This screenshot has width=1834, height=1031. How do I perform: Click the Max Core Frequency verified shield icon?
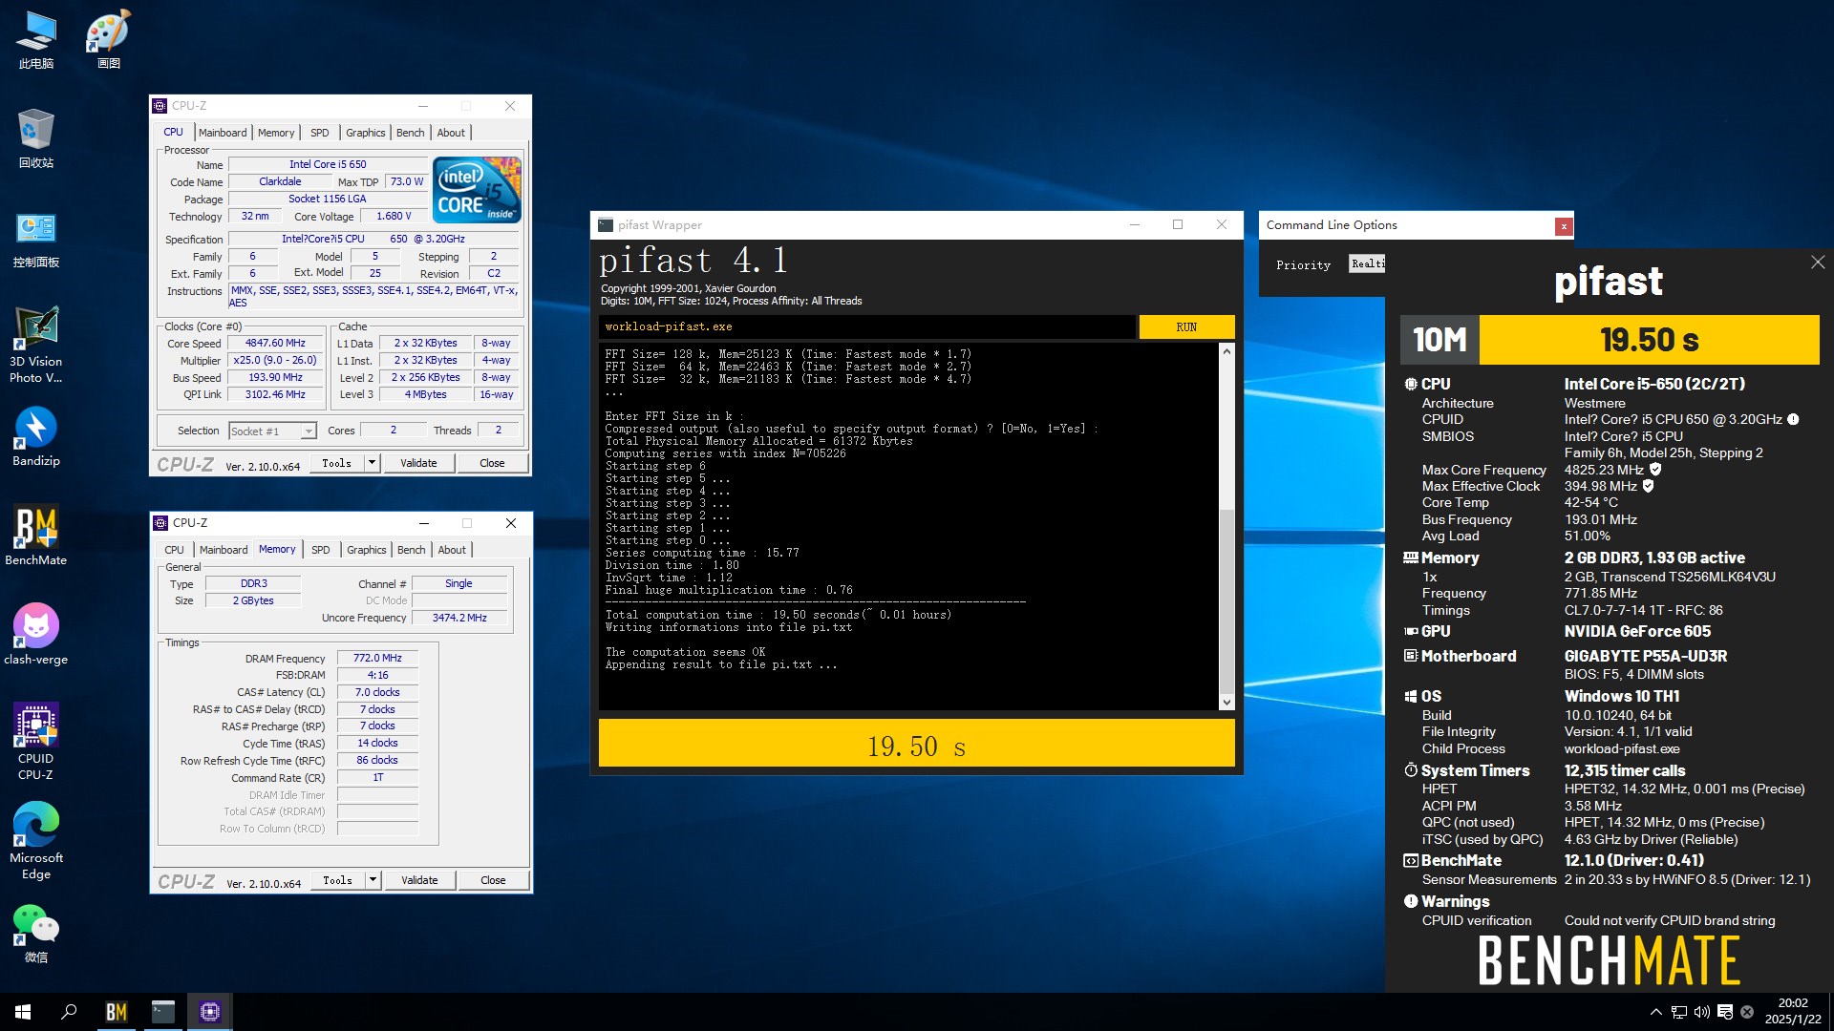click(x=1655, y=470)
